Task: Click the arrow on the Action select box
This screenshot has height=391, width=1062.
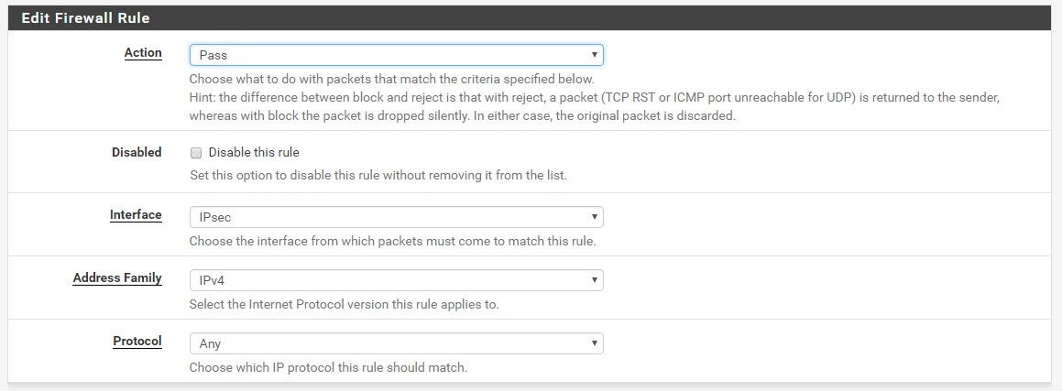Action: [594, 55]
